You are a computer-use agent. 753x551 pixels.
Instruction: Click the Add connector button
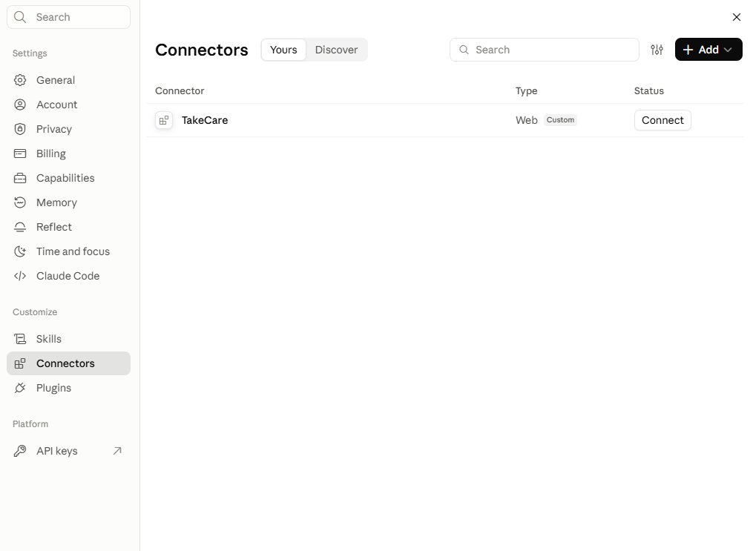[x=708, y=50]
